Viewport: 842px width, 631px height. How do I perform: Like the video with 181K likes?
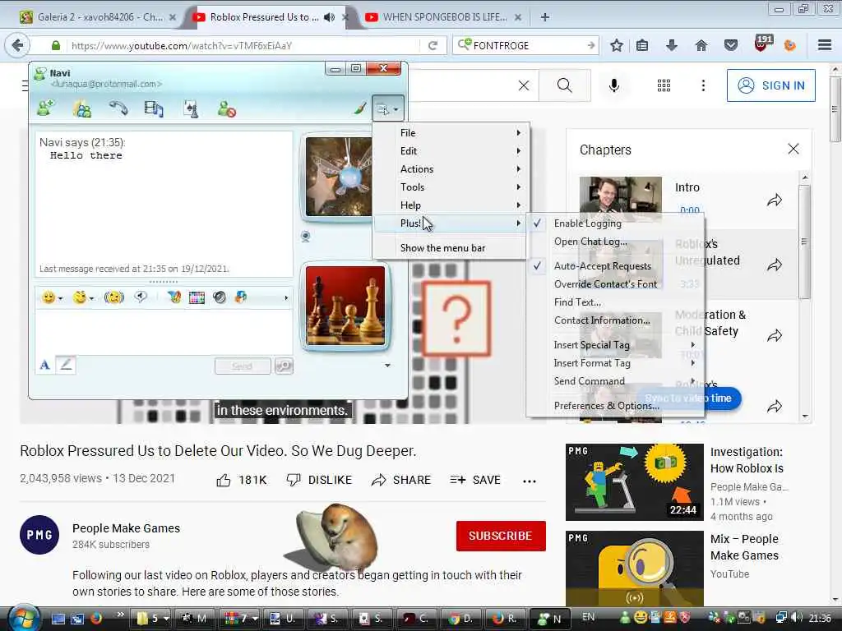pyautogui.click(x=241, y=480)
